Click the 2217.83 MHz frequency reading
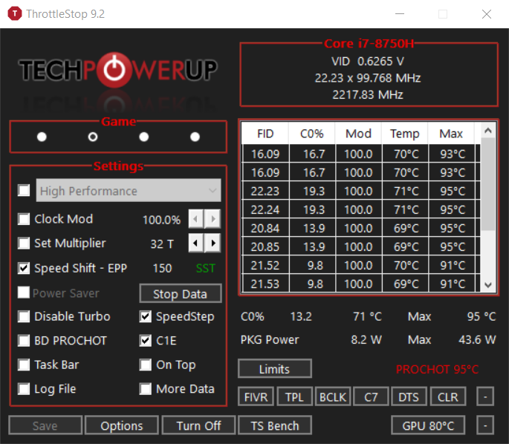Viewport: 509px width, 444px height. [x=368, y=95]
